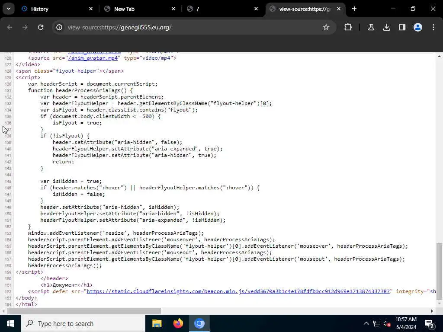Viewport: 443px width, 332px height.
Task: Go forward to the next page
Action: pos(25,27)
